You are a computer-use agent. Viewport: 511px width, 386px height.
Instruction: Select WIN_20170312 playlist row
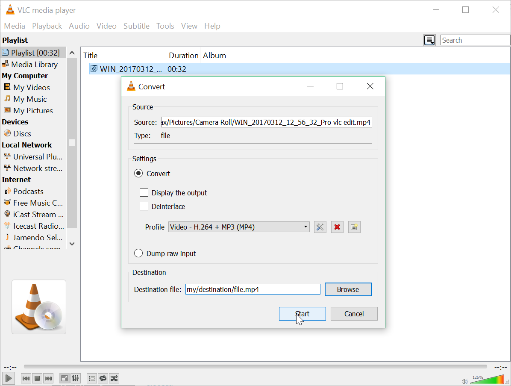pyautogui.click(x=300, y=69)
